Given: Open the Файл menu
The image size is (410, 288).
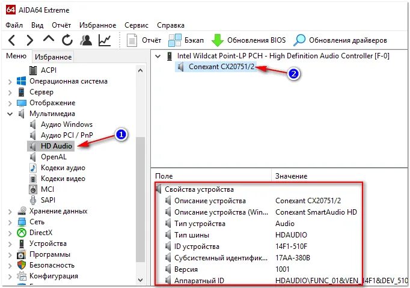Looking at the screenshot, I should tap(14, 25).
